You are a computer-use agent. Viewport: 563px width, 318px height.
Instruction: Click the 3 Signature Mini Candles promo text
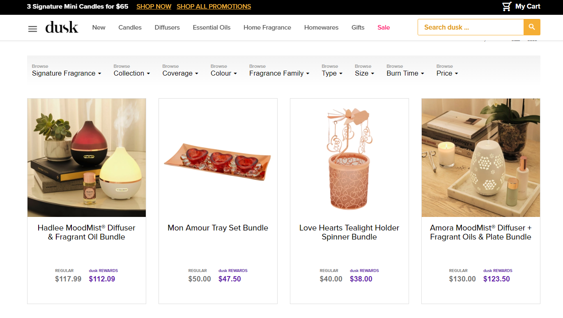[78, 7]
